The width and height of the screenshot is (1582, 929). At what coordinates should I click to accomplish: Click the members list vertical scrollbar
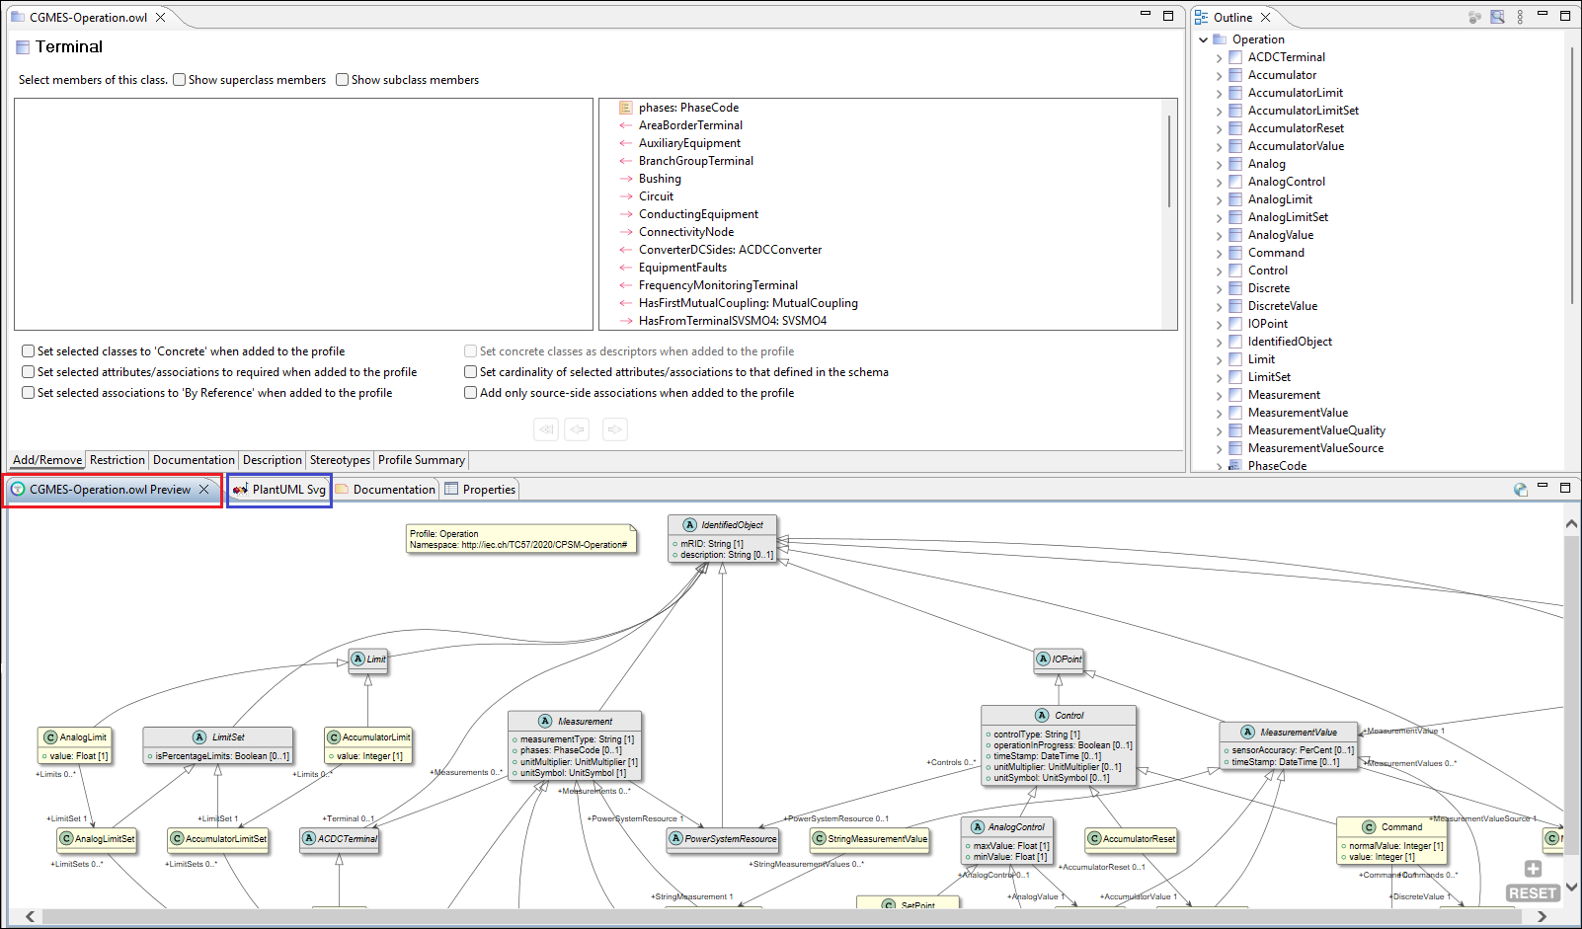[x=1169, y=161]
